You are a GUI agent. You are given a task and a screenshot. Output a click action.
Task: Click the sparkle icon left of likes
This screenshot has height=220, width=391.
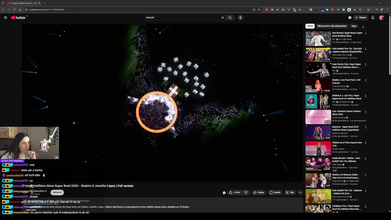click(224, 193)
